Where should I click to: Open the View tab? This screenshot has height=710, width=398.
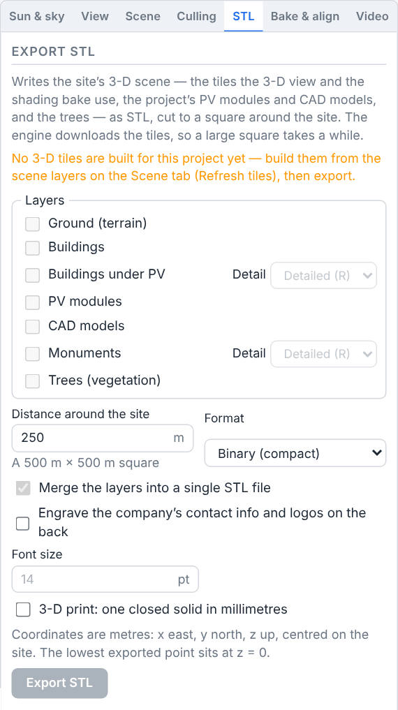95,16
